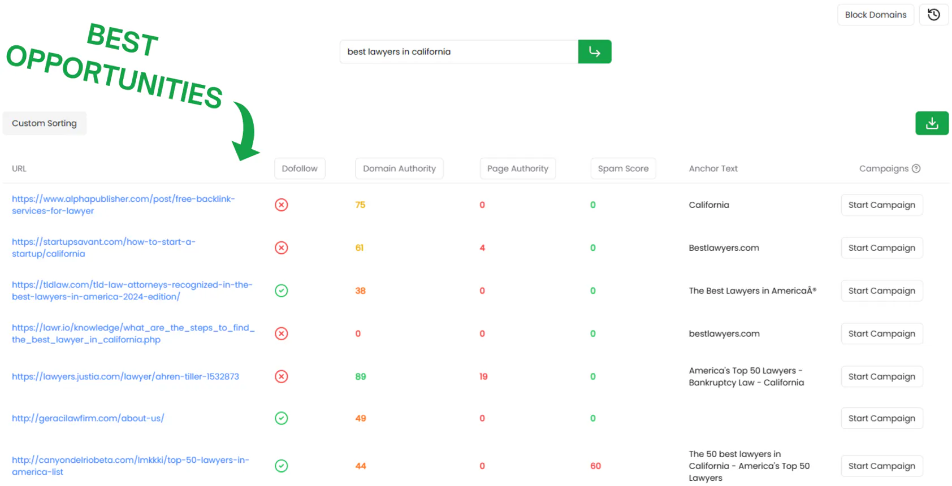Screen dimensions: 952x486
Task: Click spam score value 60
Action: (x=595, y=466)
